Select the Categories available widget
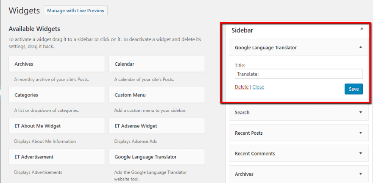Viewport: 373px width, 183px height. [56, 95]
